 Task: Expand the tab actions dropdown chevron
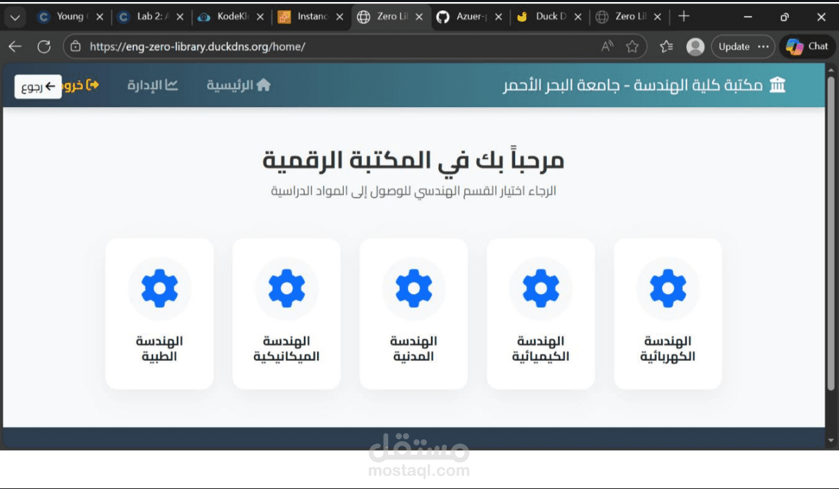[x=16, y=17]
